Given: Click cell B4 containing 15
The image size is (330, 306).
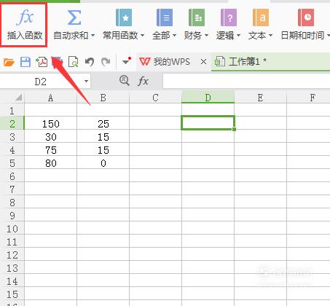Looking at the screenshot, I should tap(103, 150).
